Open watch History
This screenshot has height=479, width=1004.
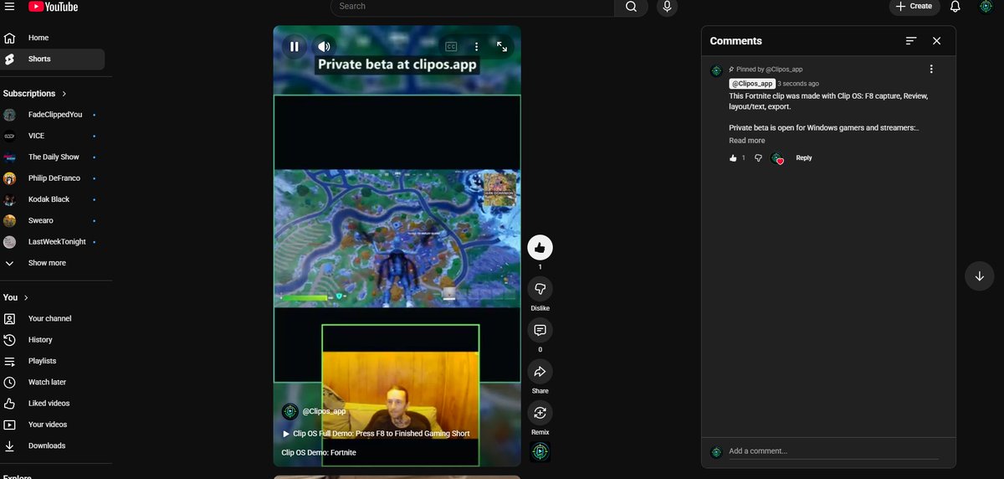click(x=53, y=340)
